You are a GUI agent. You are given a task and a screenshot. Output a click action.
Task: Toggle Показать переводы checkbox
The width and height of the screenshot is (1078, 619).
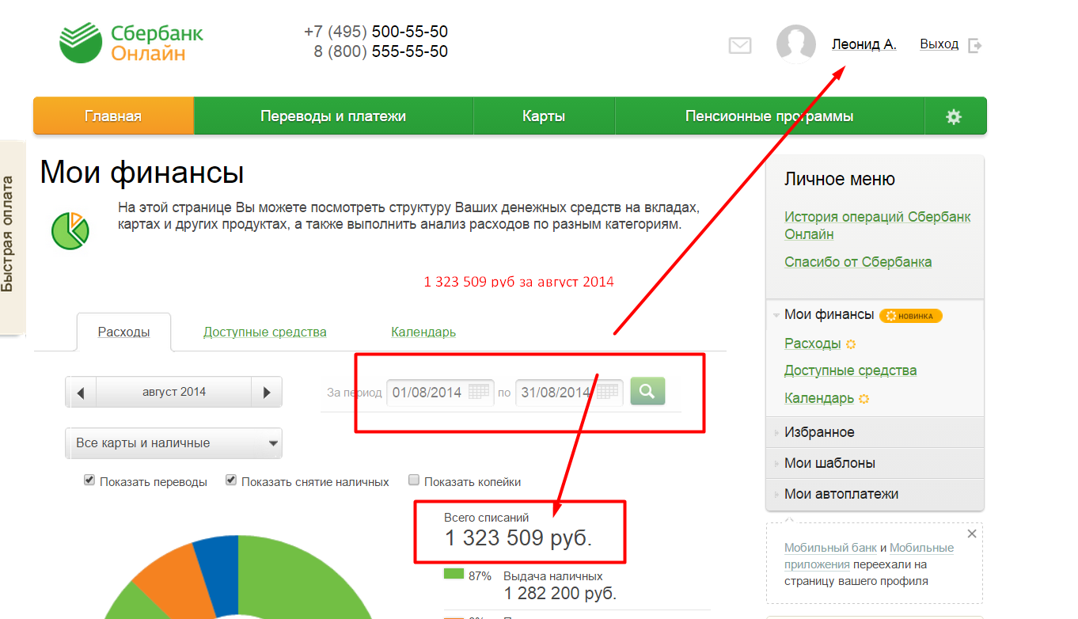pos(89,480)
